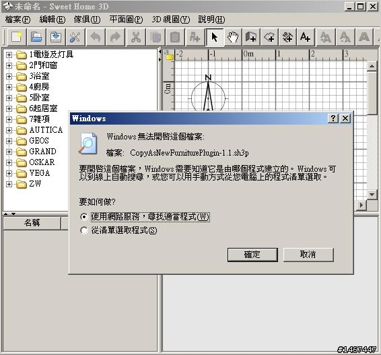Click the Copy toolbar icon
This screenshot has height=355, width=381.
[x=155, y=37]
